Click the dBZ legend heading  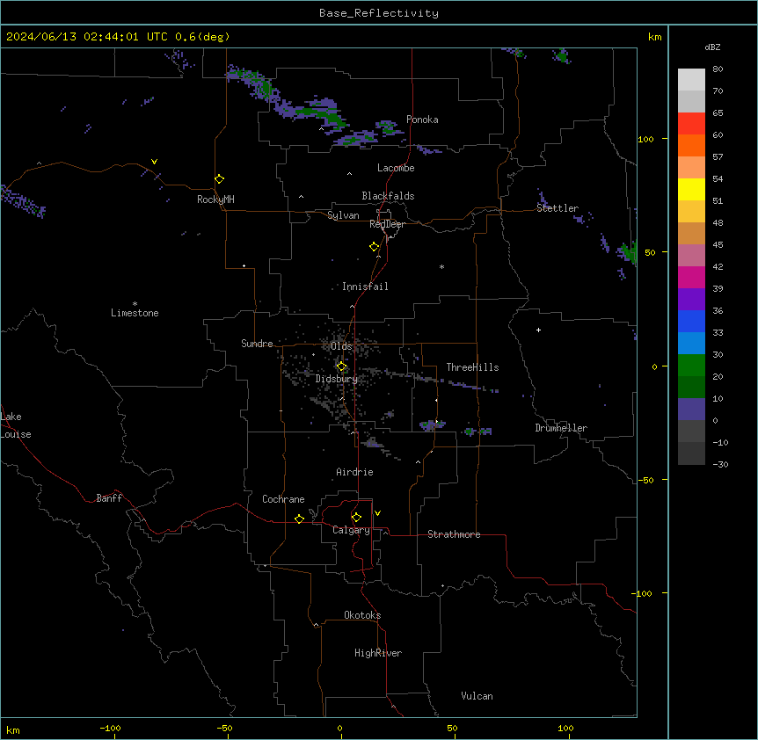(x=712, y=47)
